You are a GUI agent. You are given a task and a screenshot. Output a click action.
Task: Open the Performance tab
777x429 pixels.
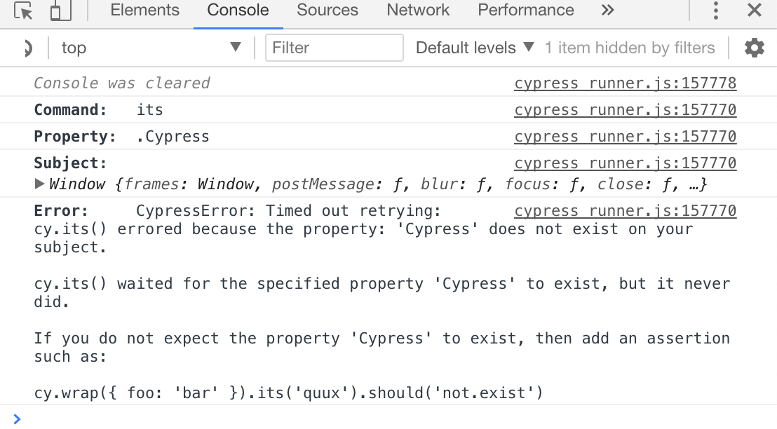pos(526,11)
